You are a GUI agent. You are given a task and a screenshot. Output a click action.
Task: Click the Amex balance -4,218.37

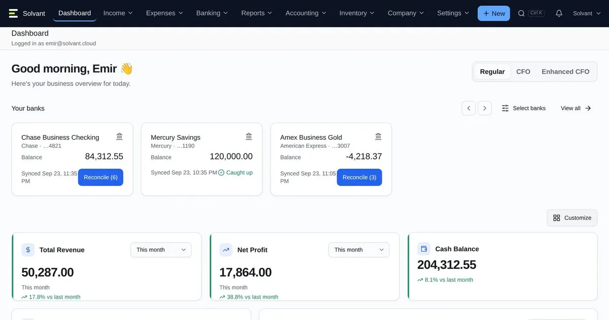(x=364, y=156)
